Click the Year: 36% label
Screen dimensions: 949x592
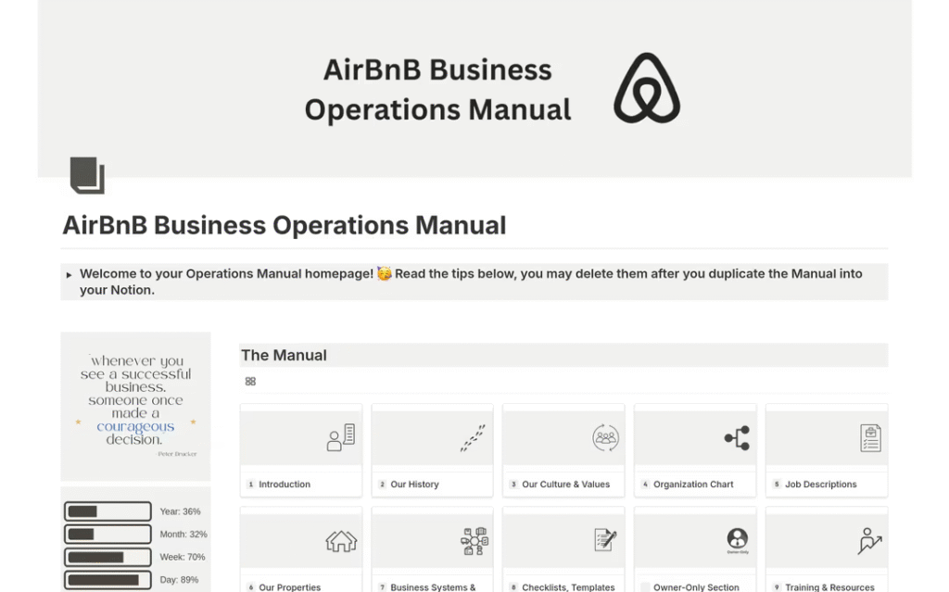180,511
